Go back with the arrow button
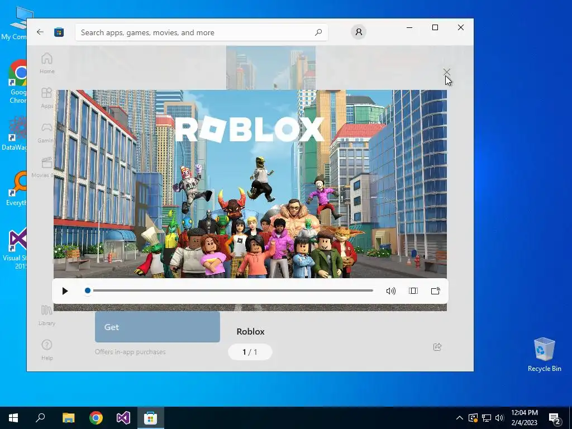Viewport: 572px width, 429px height. pos(40,32)
